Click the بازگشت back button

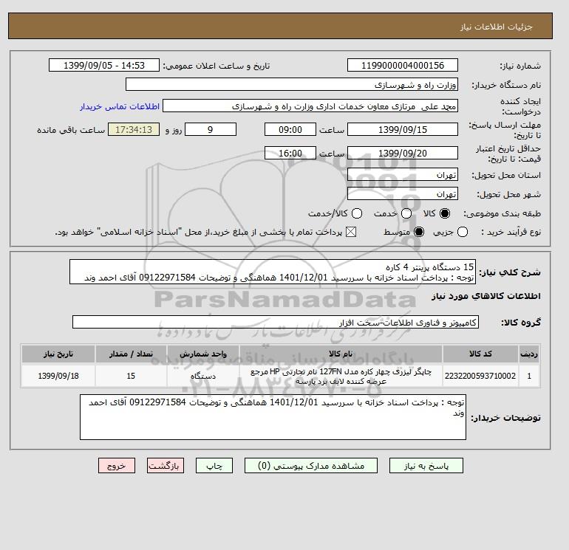[166, 466]
